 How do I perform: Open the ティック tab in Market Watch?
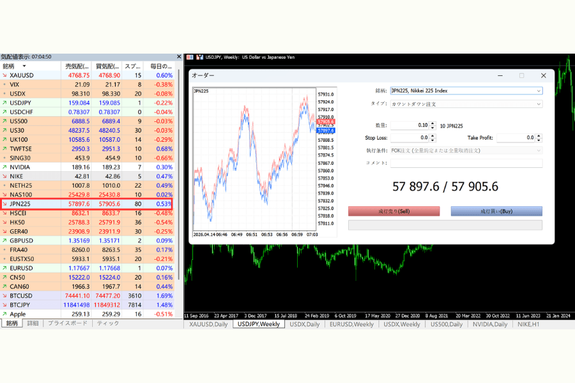tap(108, 324)
